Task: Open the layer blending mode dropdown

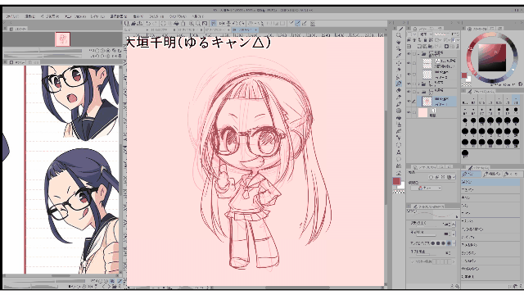Action: pos(427,34)
